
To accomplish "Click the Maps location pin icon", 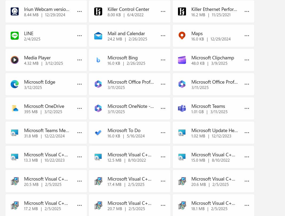I will [x=182, y=36].
